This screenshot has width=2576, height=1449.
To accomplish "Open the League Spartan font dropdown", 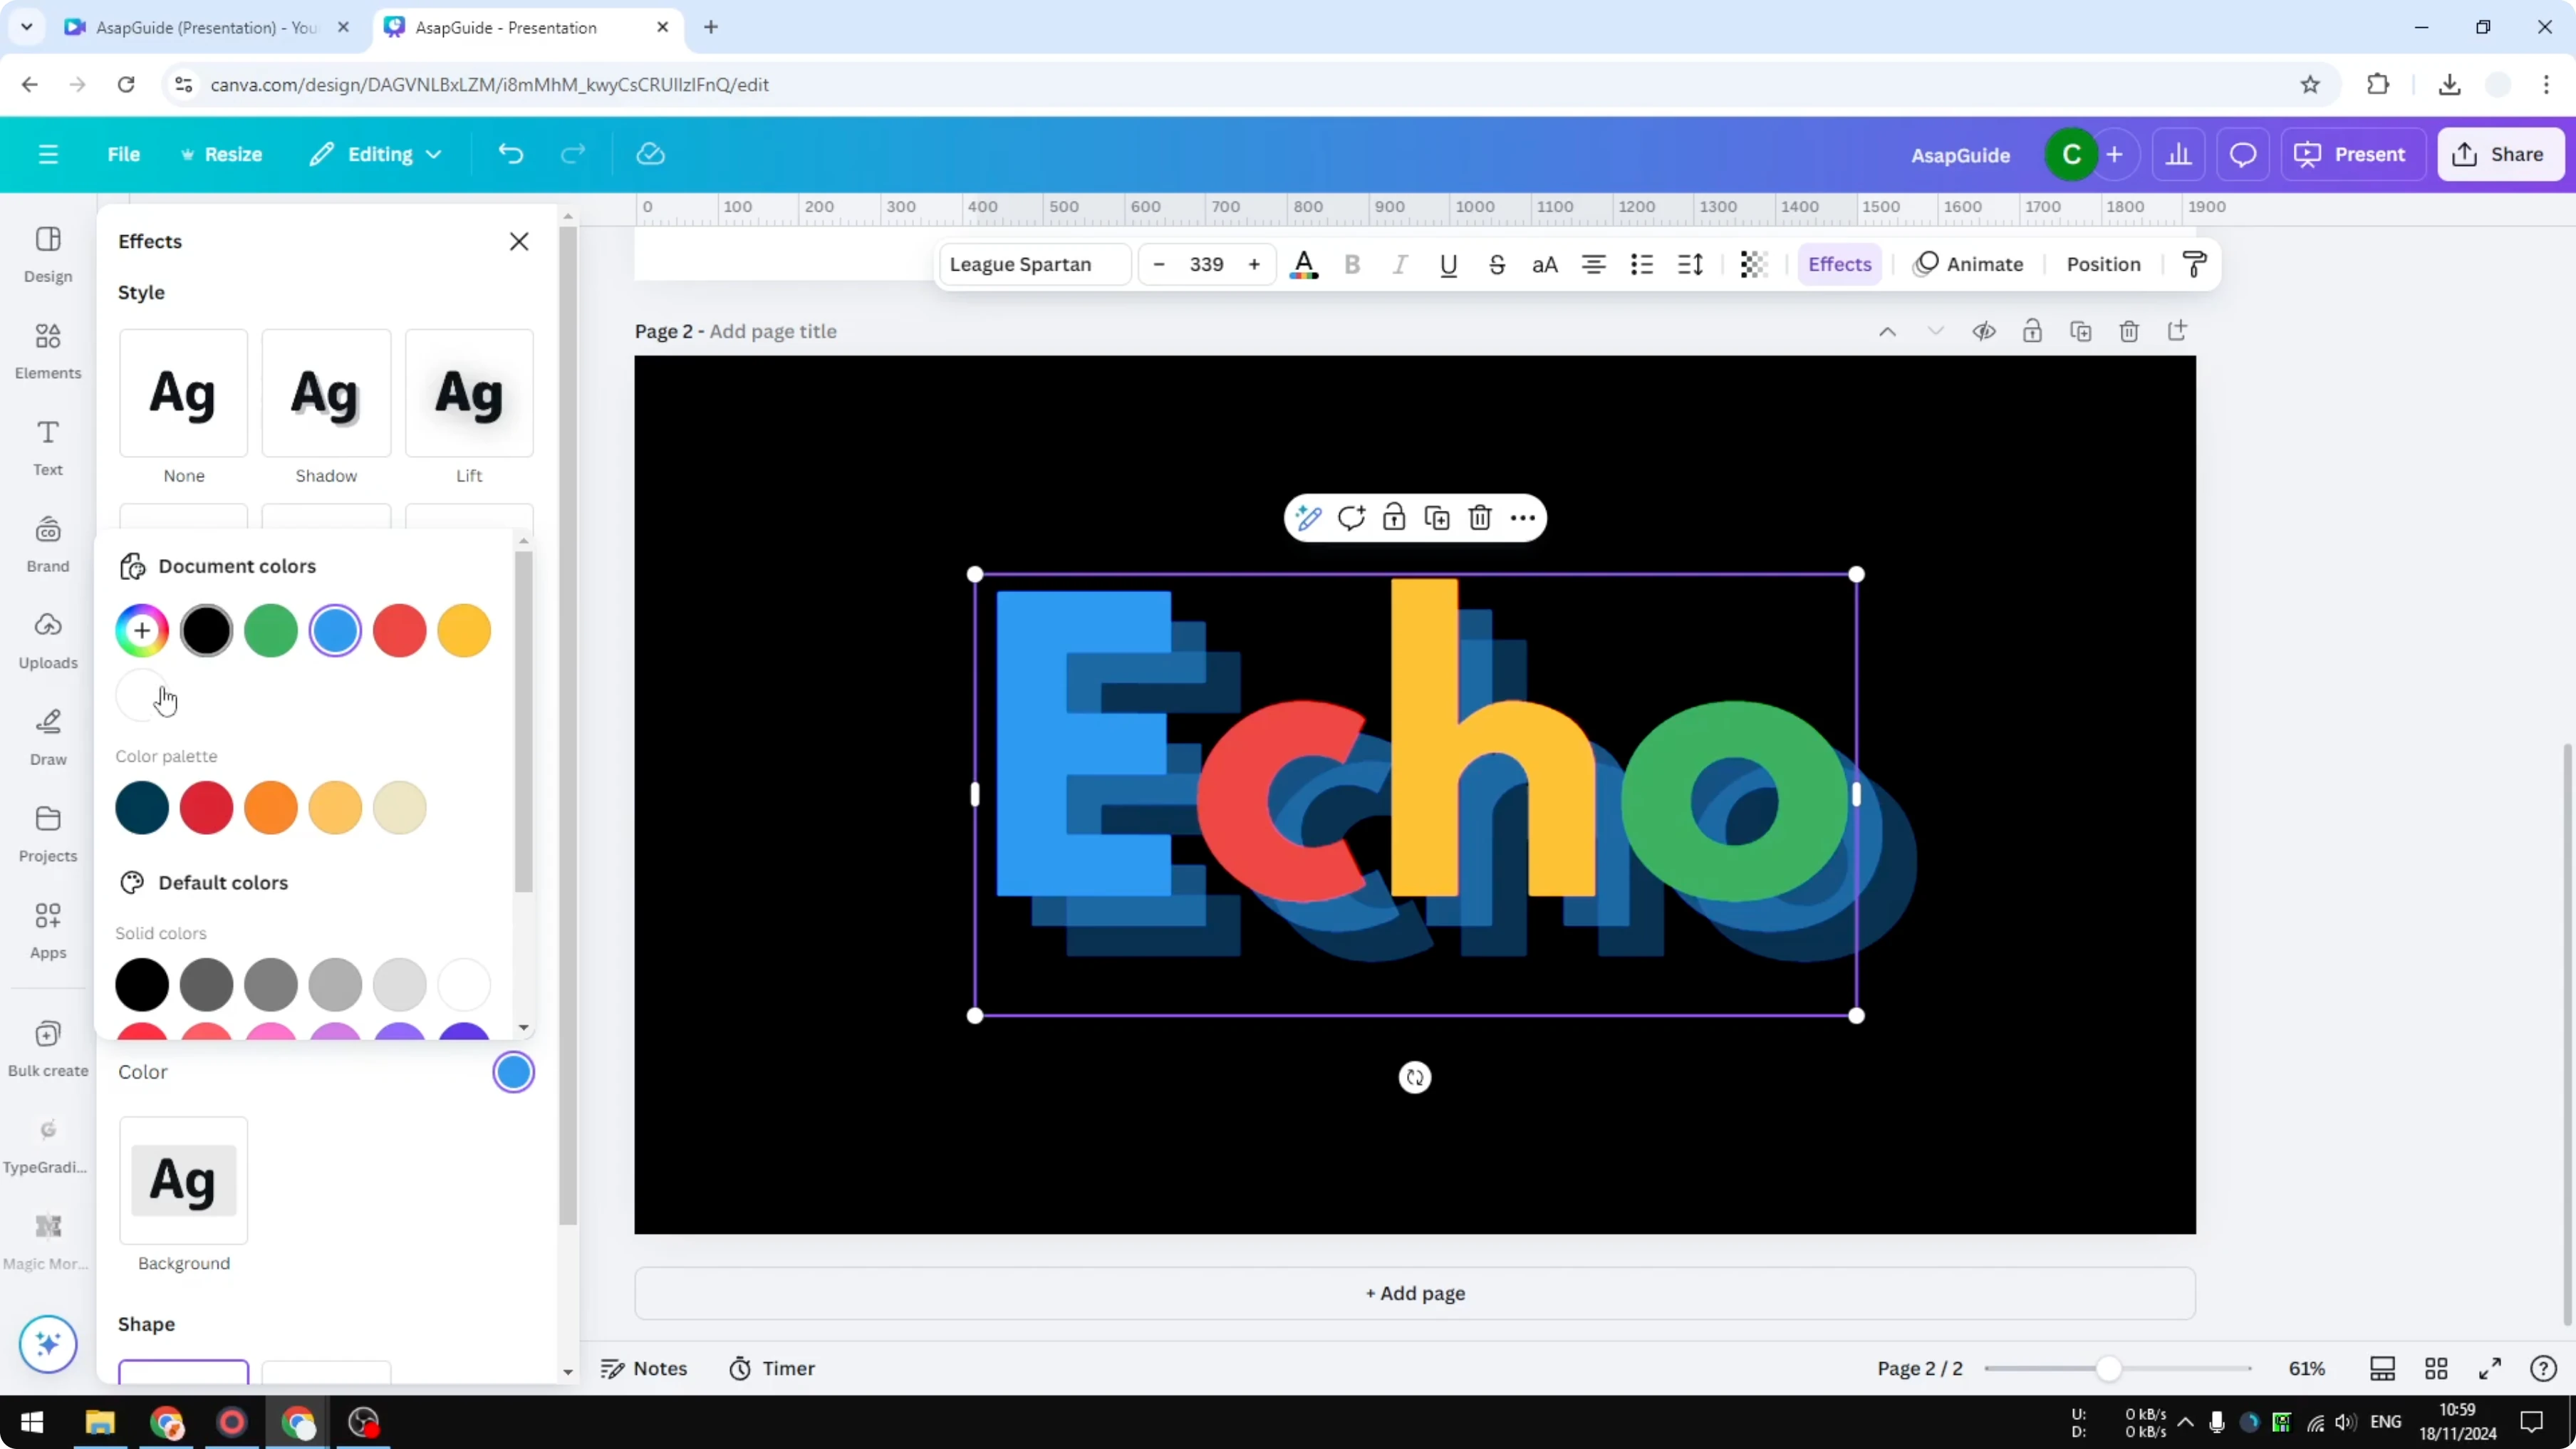I will [x=1034, y=264].
